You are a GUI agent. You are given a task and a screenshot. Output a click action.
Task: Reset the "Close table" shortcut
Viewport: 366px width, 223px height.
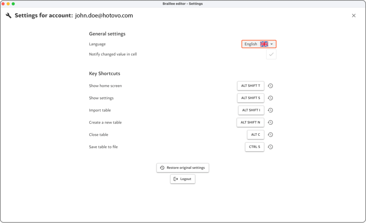pyautogui.click(x=271, y=134)
